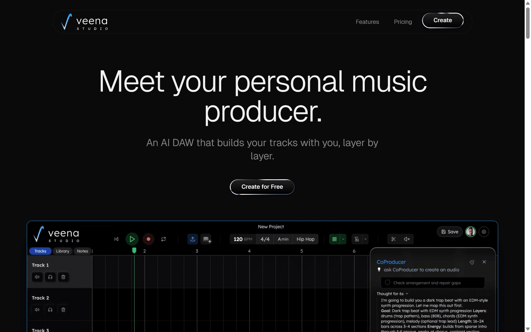The width and height of the screenshot is (531, 332).
Task: Open the Features navigation link
Action: click(x=367, y=22)
